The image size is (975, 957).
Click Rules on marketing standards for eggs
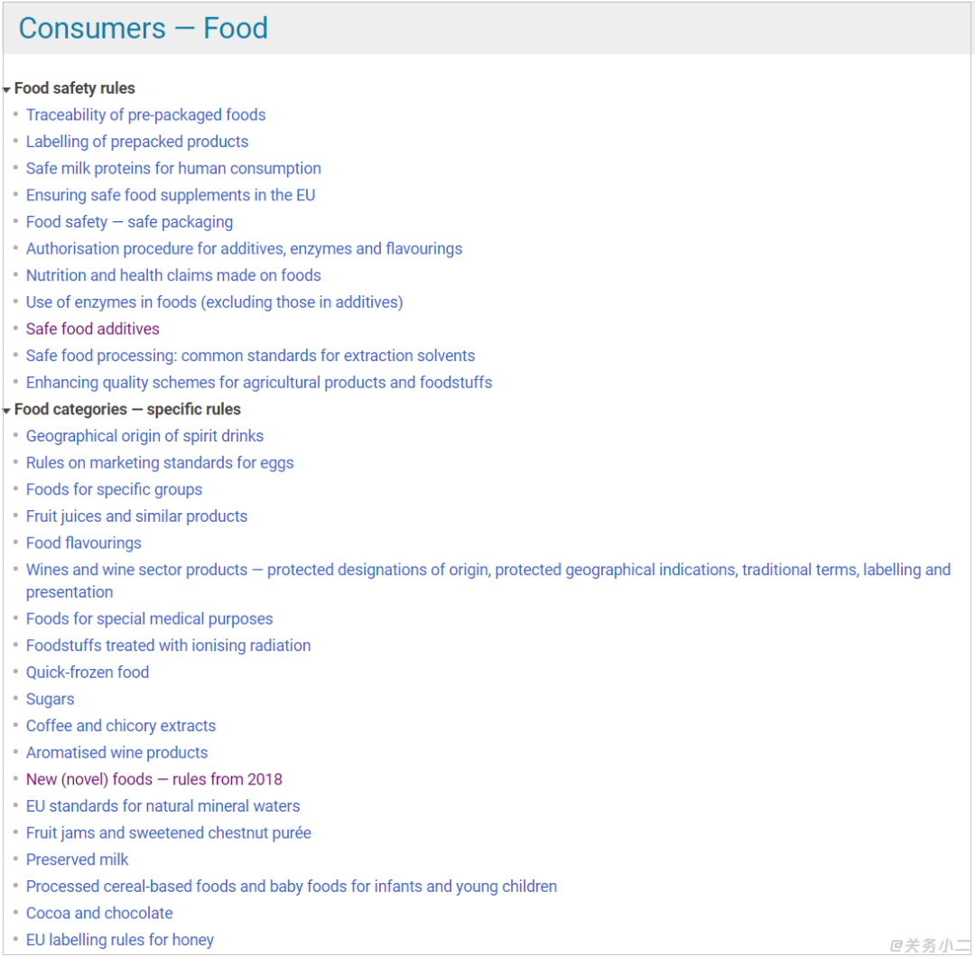(159, 463)
